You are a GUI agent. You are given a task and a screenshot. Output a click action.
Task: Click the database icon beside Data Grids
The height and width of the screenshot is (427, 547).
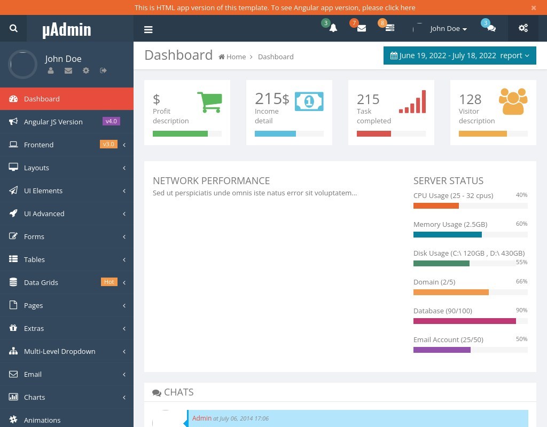[13, 282]
